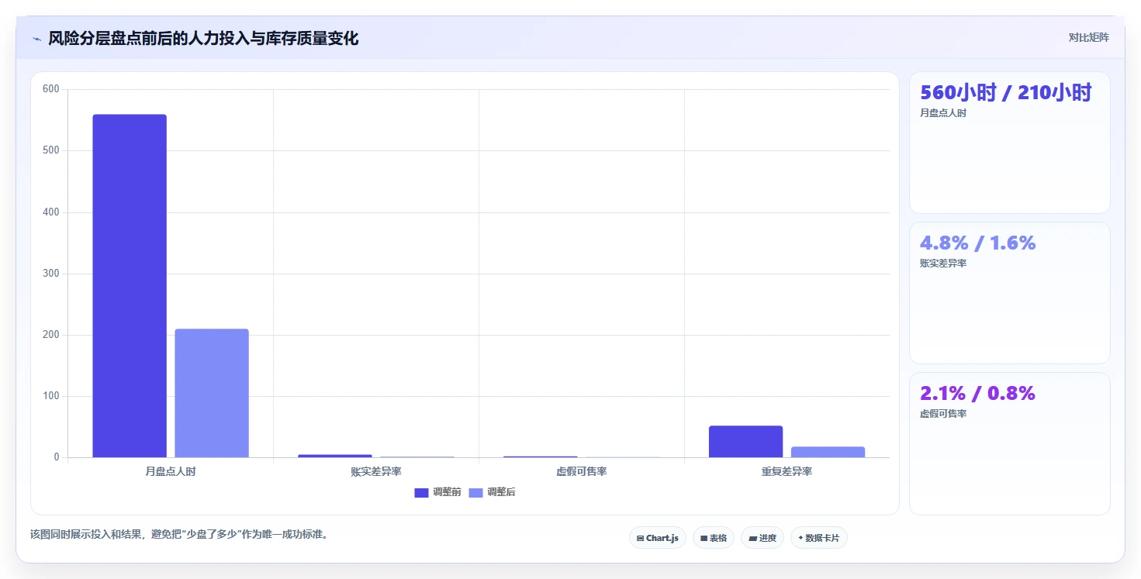This screenshot has height=579, width=1141.
Task: Click the 调整前 bar for 重复差异率
Action: (x=745, y=442)
